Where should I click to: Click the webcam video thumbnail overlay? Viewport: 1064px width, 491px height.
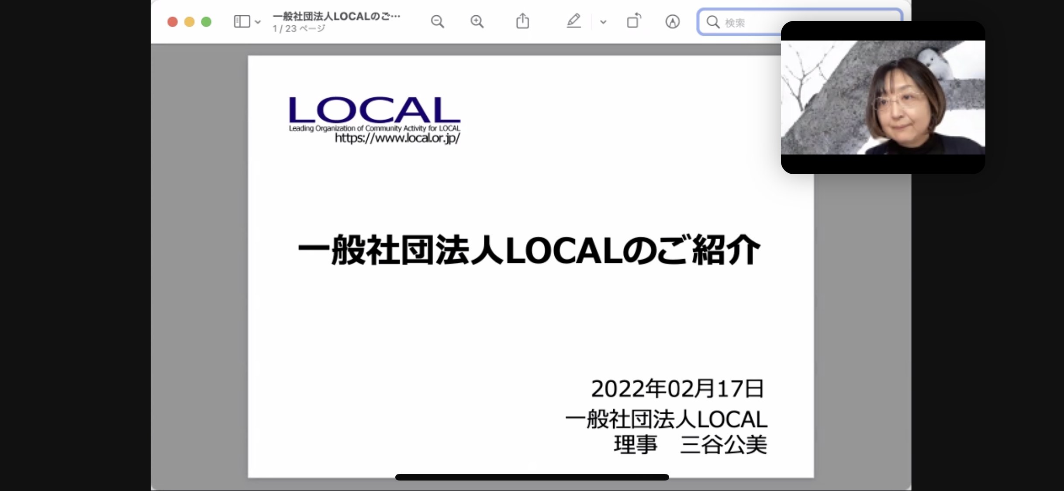(x=883, y=97)
